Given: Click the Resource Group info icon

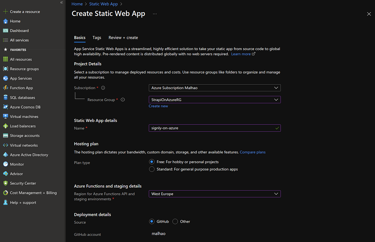Looking at the screenshot, I should click(x=123, y=100).
